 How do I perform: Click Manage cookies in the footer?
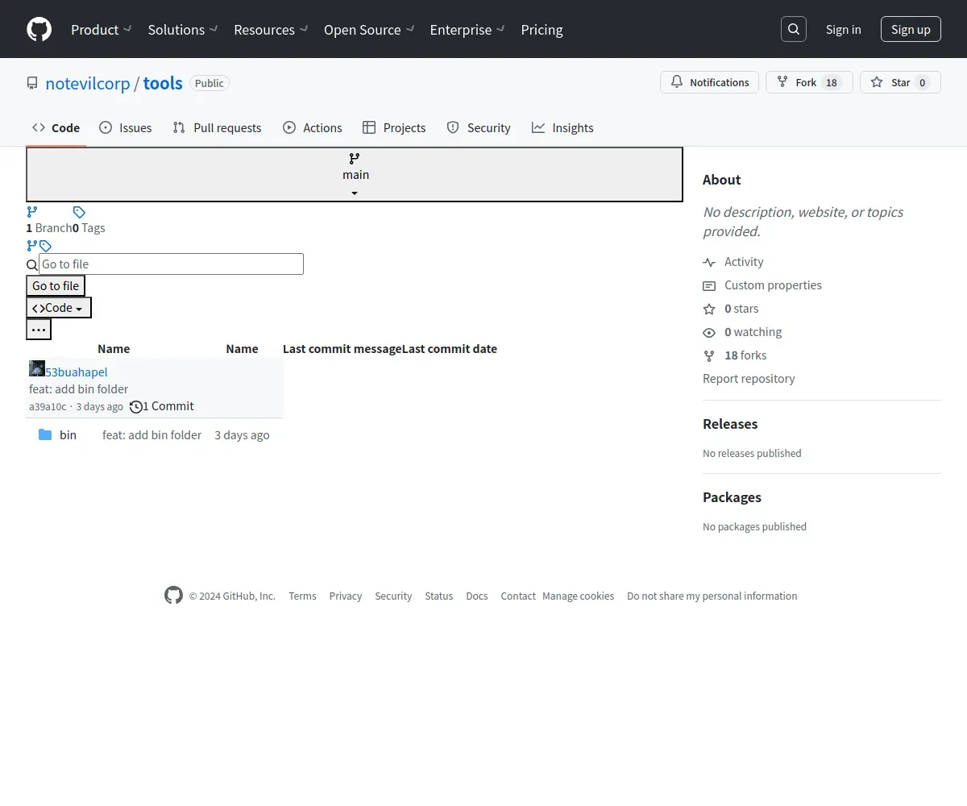578,596
